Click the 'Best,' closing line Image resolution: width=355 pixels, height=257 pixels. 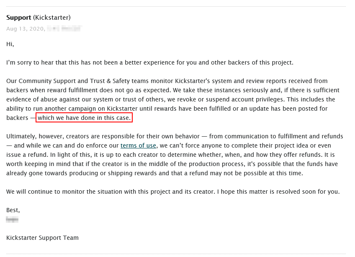tap(13, 210)
